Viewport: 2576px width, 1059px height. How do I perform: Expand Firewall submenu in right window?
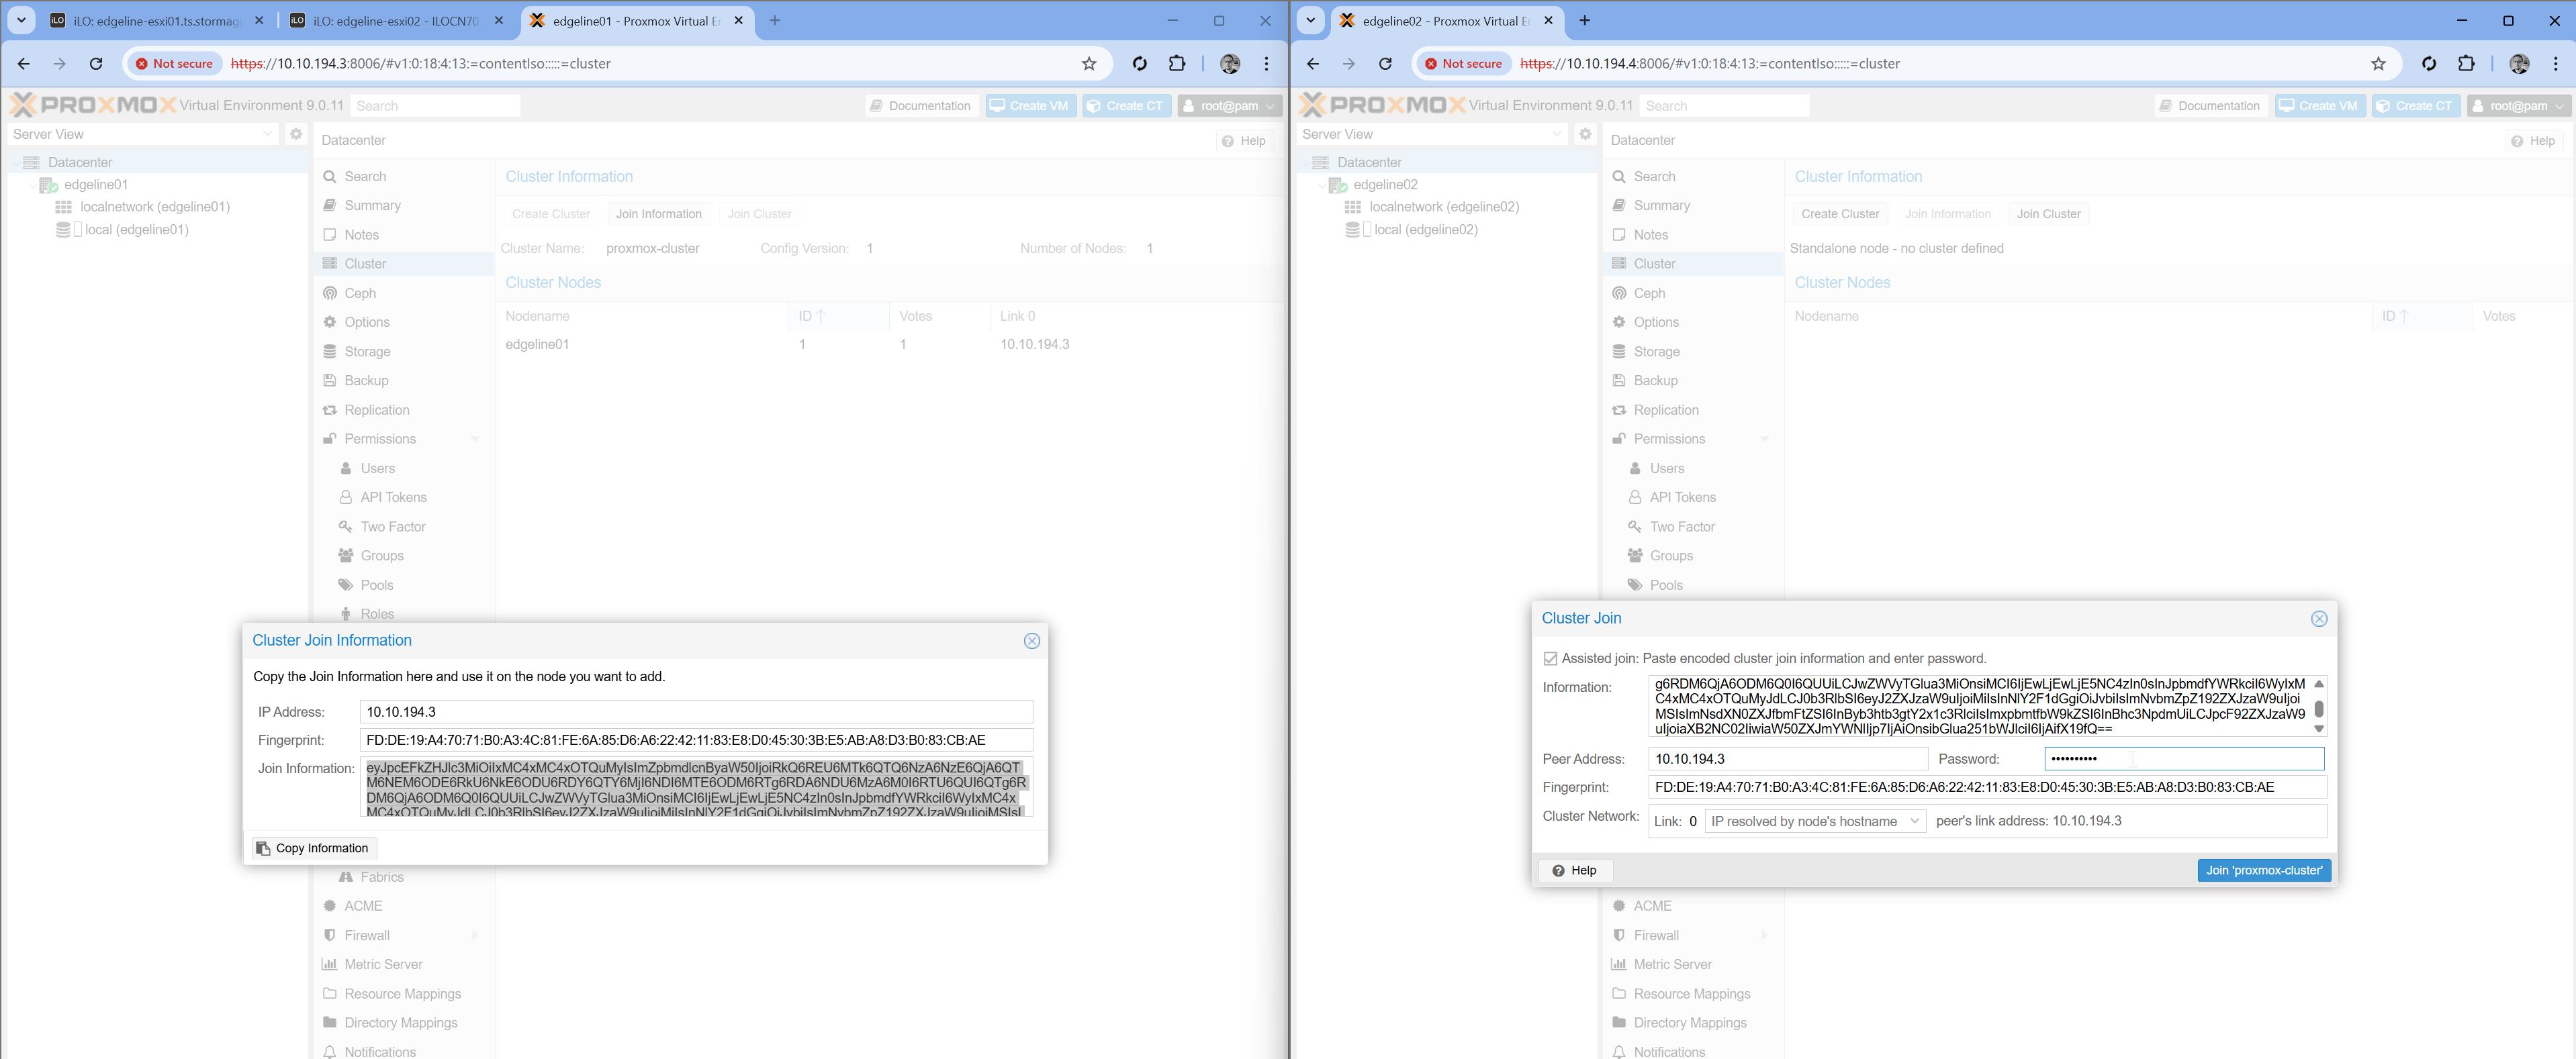click(1764, 935)
